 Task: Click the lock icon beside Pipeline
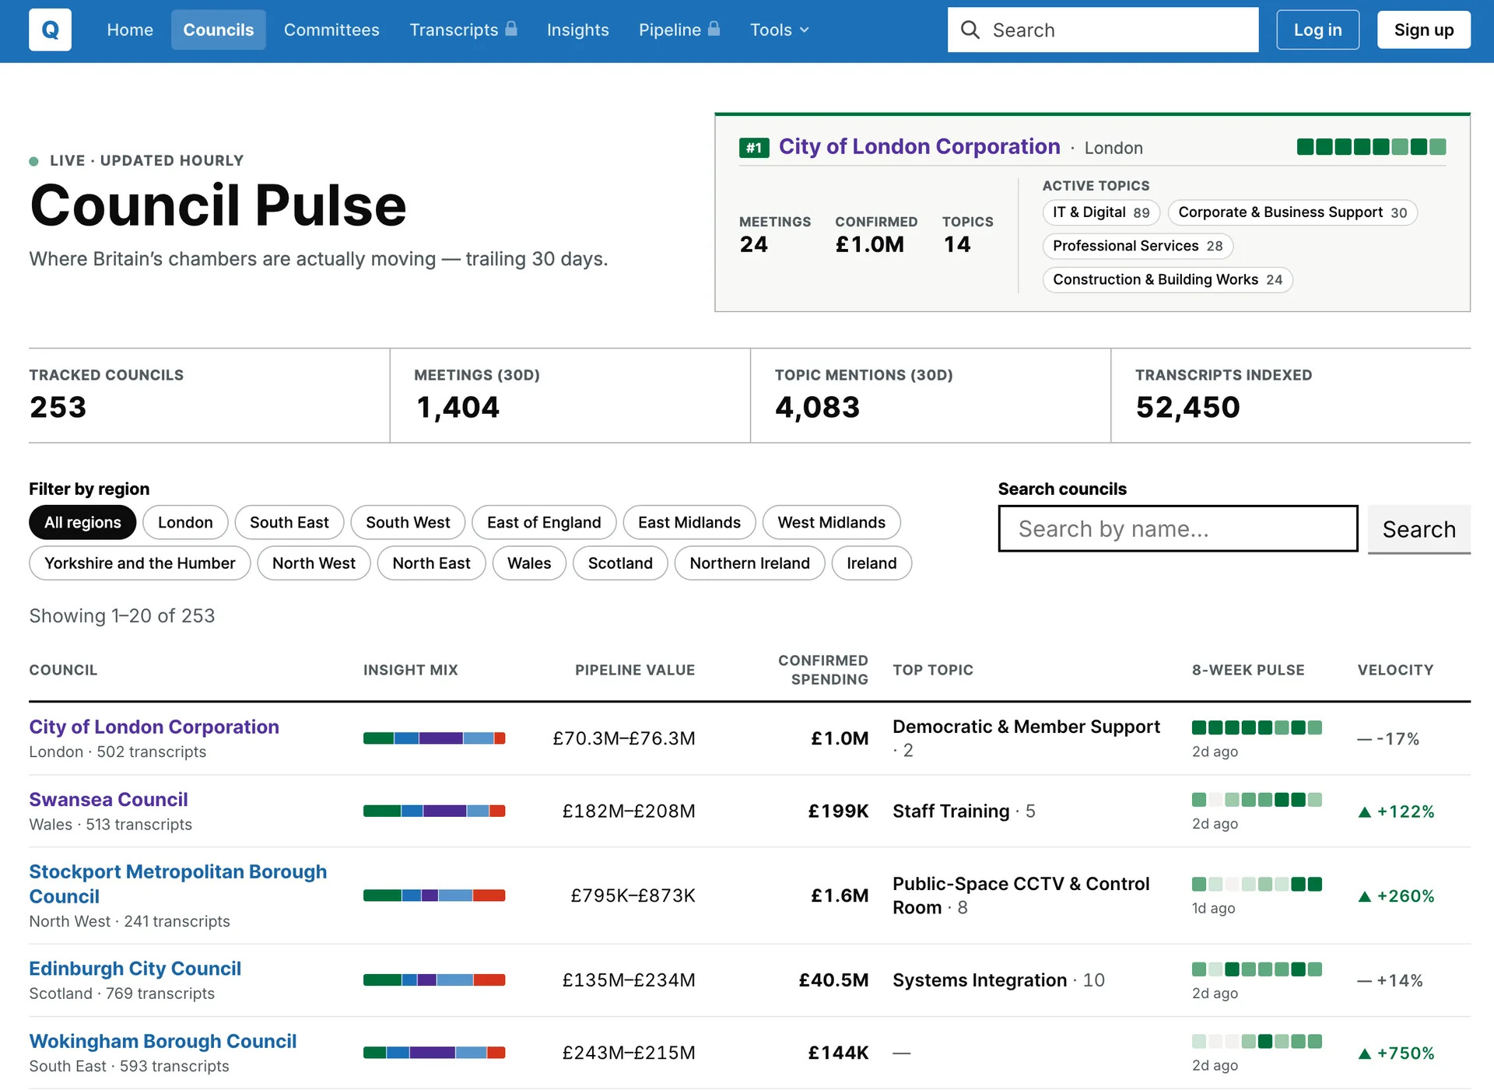(714, 29)
